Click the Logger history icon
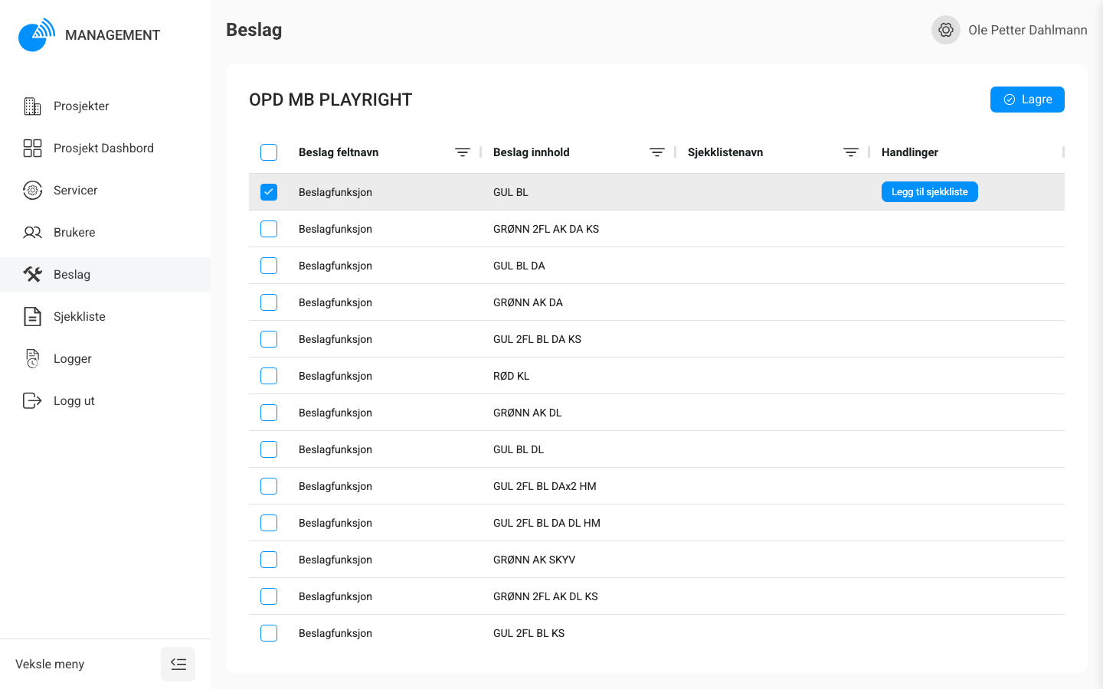This screenshot has height=689, width=1103. coord(32,359)
